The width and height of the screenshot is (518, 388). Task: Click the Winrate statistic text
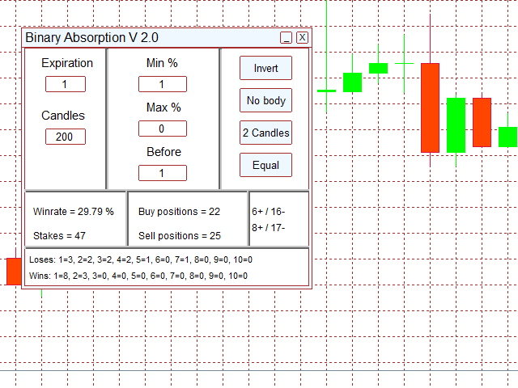tap(74, 212)
